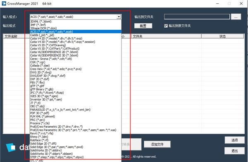Viewport: 248px width, 162px height.
Task: Select Cadds (_pd) format
Action: (x=76, y=35)
